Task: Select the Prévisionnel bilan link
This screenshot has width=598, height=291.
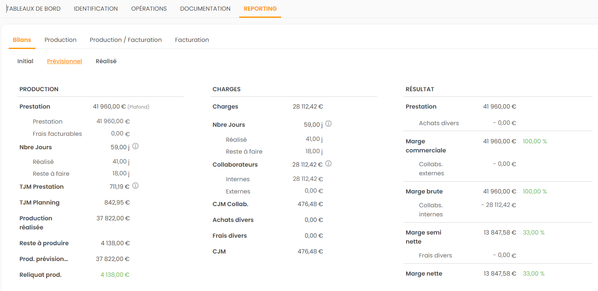Action: pyautogui.click(x=64, y=61)
